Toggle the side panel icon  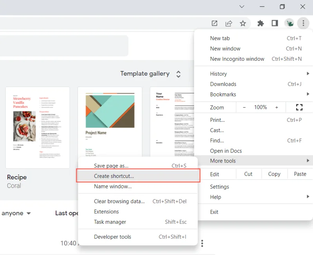tap(275, 23)
